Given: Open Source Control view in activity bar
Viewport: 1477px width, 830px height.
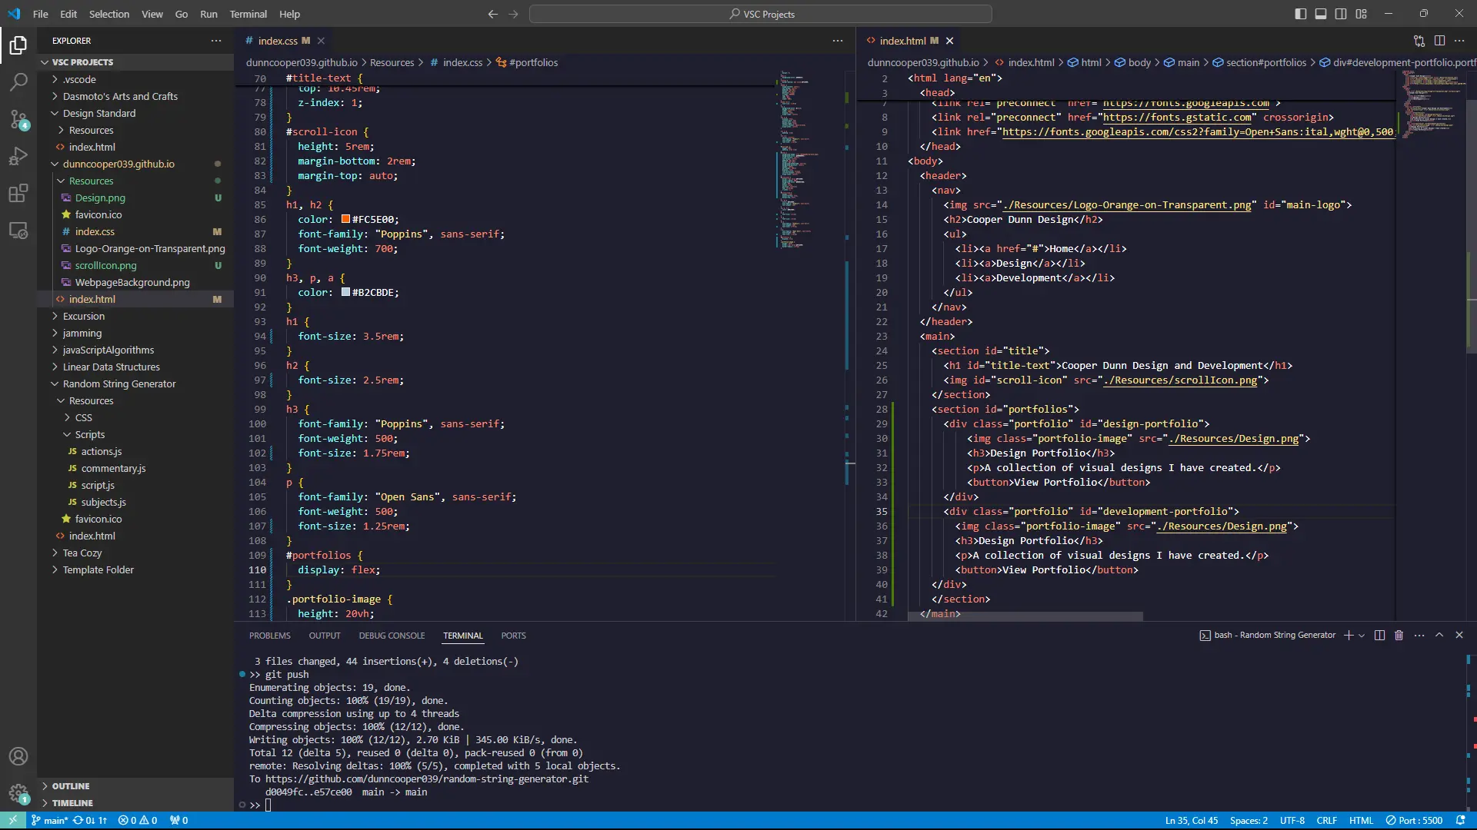Looking at the screenshot, I should point(18,119).
